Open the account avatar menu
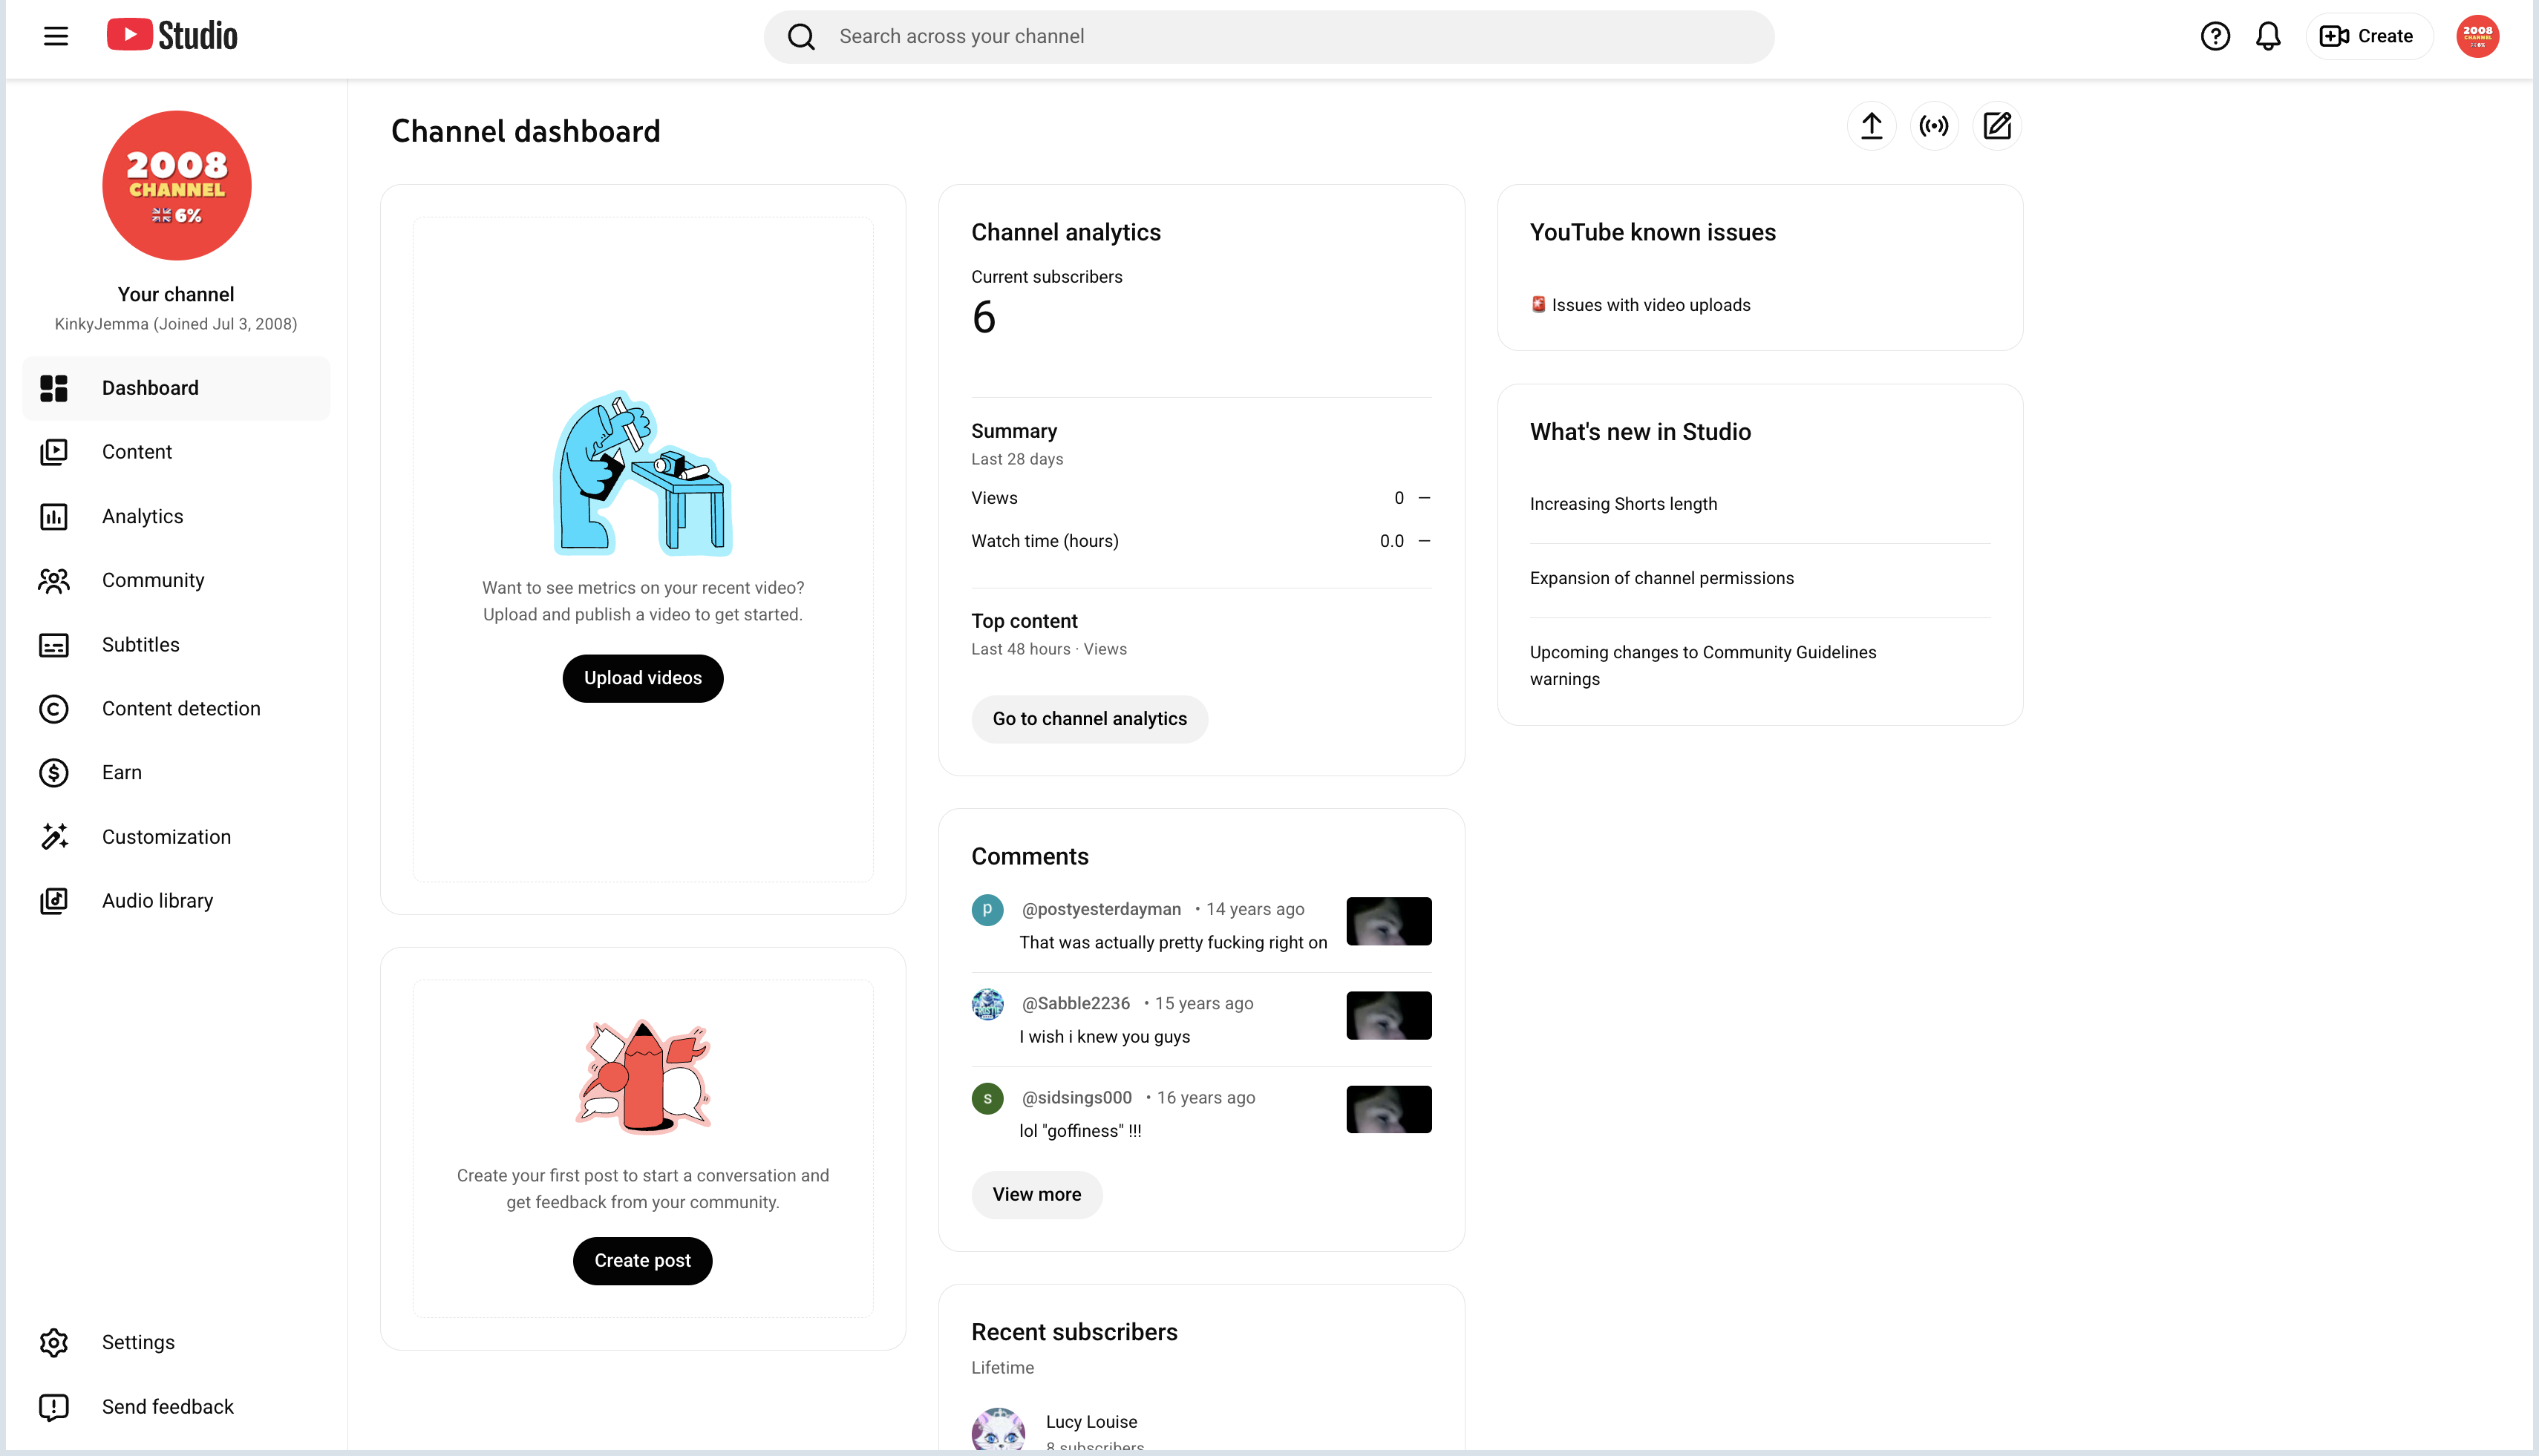This screenshot has height=1456, width=2539. click(2477, 37)
